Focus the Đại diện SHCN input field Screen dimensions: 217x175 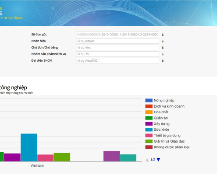tap(117, 60)
